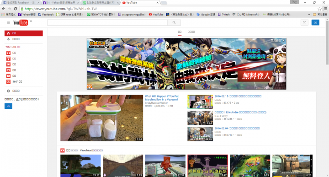Click the browser address bar URL
Viewport: 329px width, 177px height.
point(61,9)
